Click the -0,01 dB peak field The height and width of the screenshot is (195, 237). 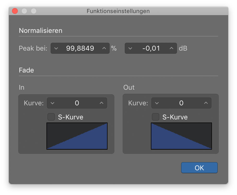click(151, 48)
